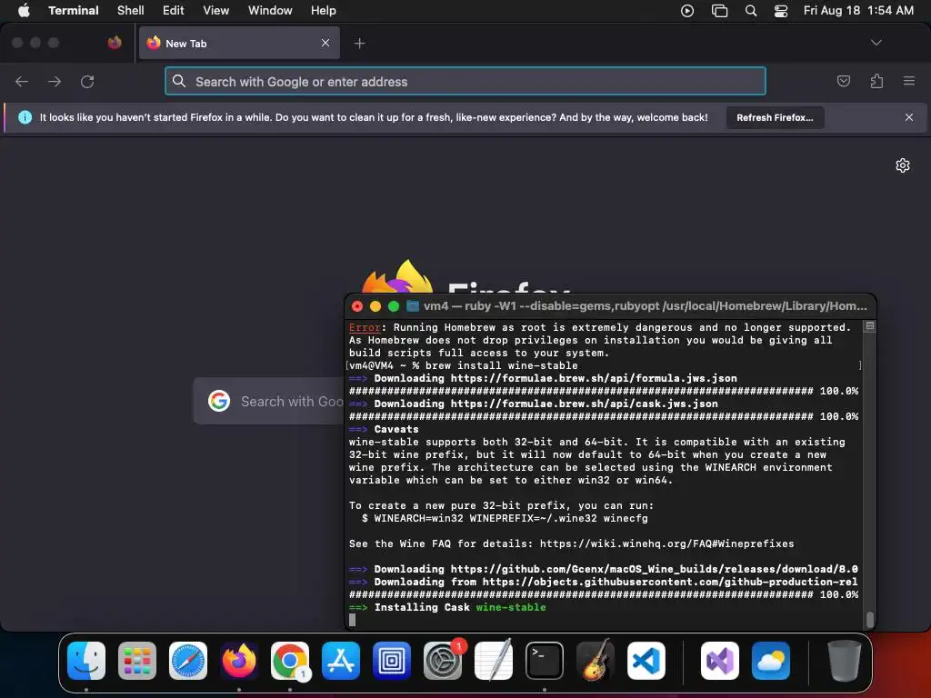Image resolution: width=931 pixels, height=698 pixels.
Task: Open a new Firefox tab with plus
Action: (x=359, y=43)
